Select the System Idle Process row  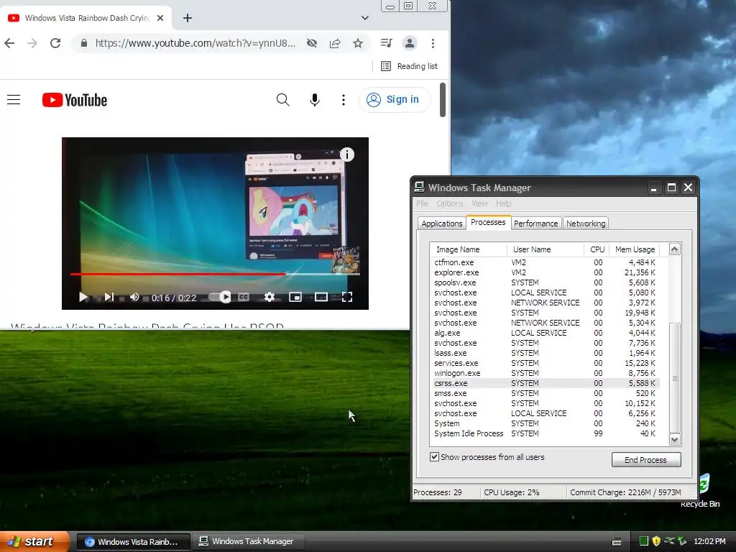[x=545, y=433]
